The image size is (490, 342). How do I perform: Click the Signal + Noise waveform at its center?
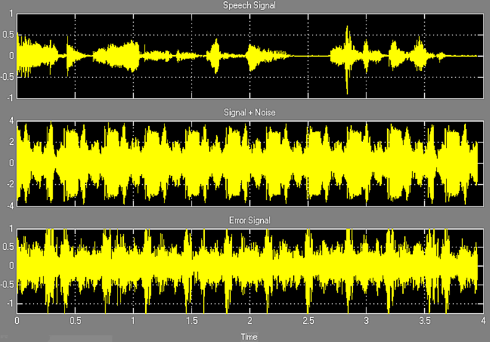point(248,163)
